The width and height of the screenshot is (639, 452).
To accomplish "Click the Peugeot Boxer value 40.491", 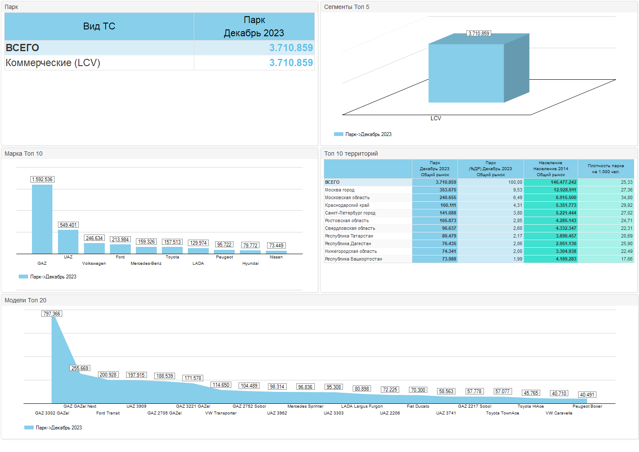I will pyautogui.click(x=587, y=395).
